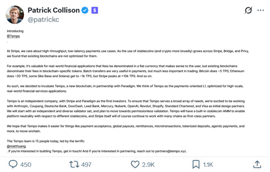Image resolution: width=270 pixels, height=172 pixels.
Task: Open the @matthuang mention link
Action: [16, 146]
